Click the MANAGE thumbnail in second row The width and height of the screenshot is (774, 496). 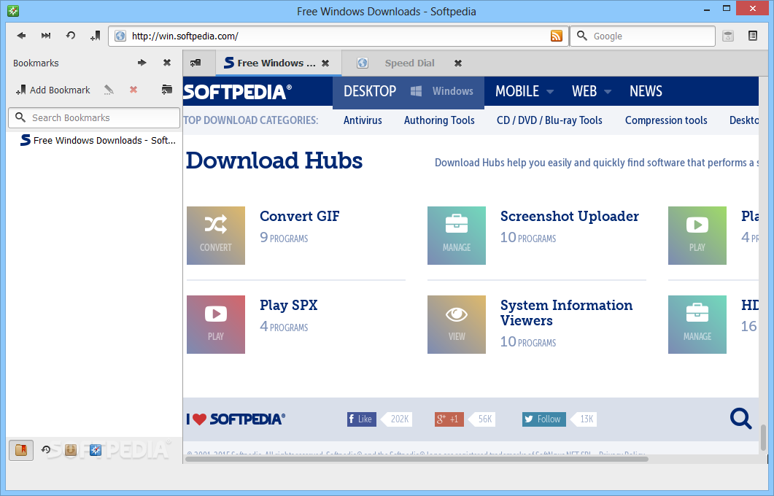point(697,325)
